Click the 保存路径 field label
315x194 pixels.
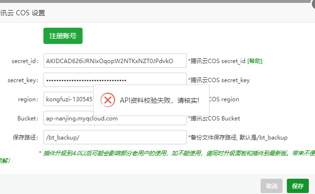pos(25,138)
